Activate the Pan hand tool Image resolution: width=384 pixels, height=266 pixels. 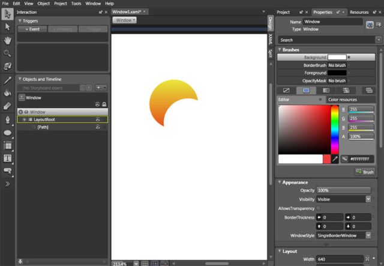coord(7,40)
